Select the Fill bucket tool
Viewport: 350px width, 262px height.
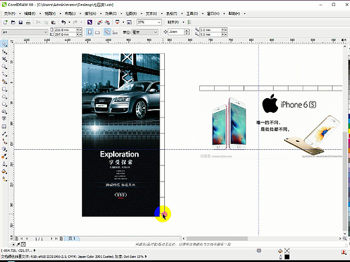pyautogui.click(x=4, y=171)
